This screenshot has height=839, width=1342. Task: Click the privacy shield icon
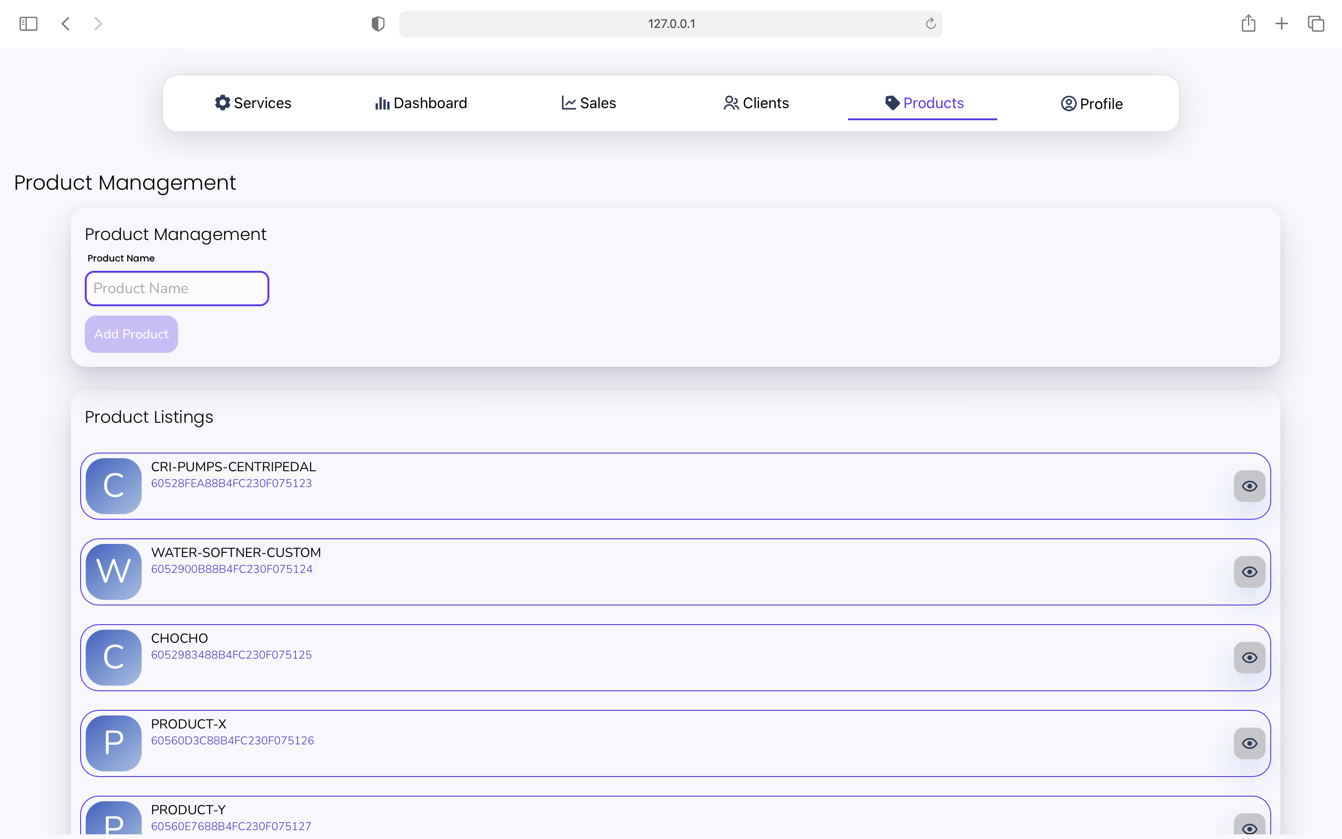[377, 24]
